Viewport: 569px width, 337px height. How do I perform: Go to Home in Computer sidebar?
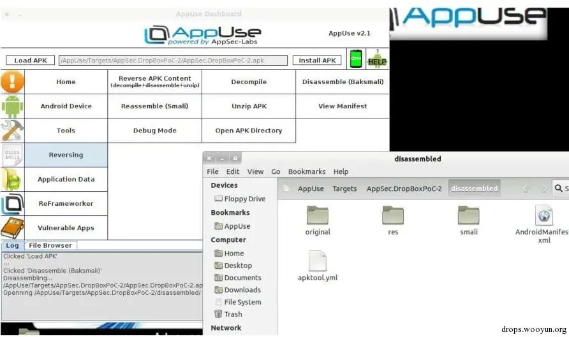229,254
